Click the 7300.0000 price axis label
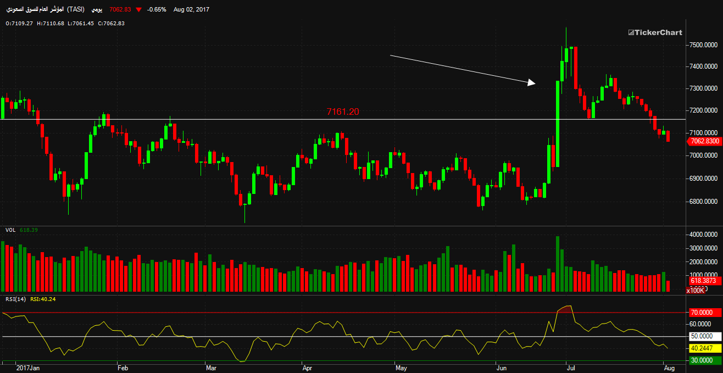Viewport: 723px width, 373px height. 703,89
